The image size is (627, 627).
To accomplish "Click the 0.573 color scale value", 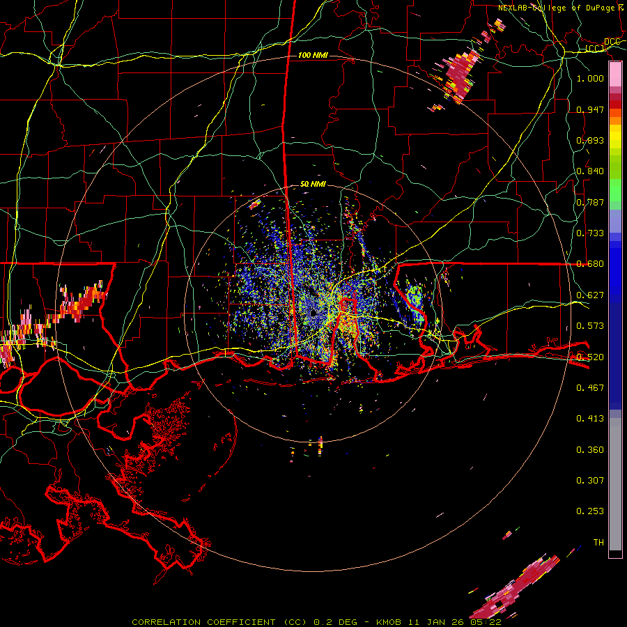I will coord(590,326).
